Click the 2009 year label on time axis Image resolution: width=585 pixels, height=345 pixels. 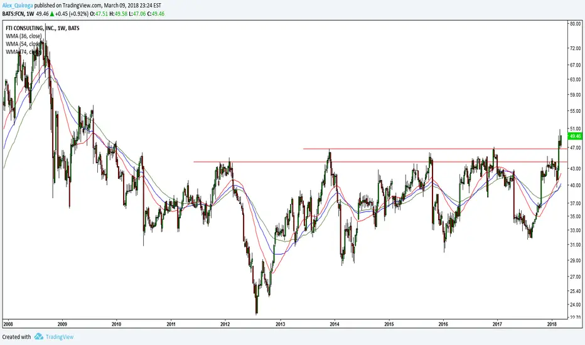(62, 324)
